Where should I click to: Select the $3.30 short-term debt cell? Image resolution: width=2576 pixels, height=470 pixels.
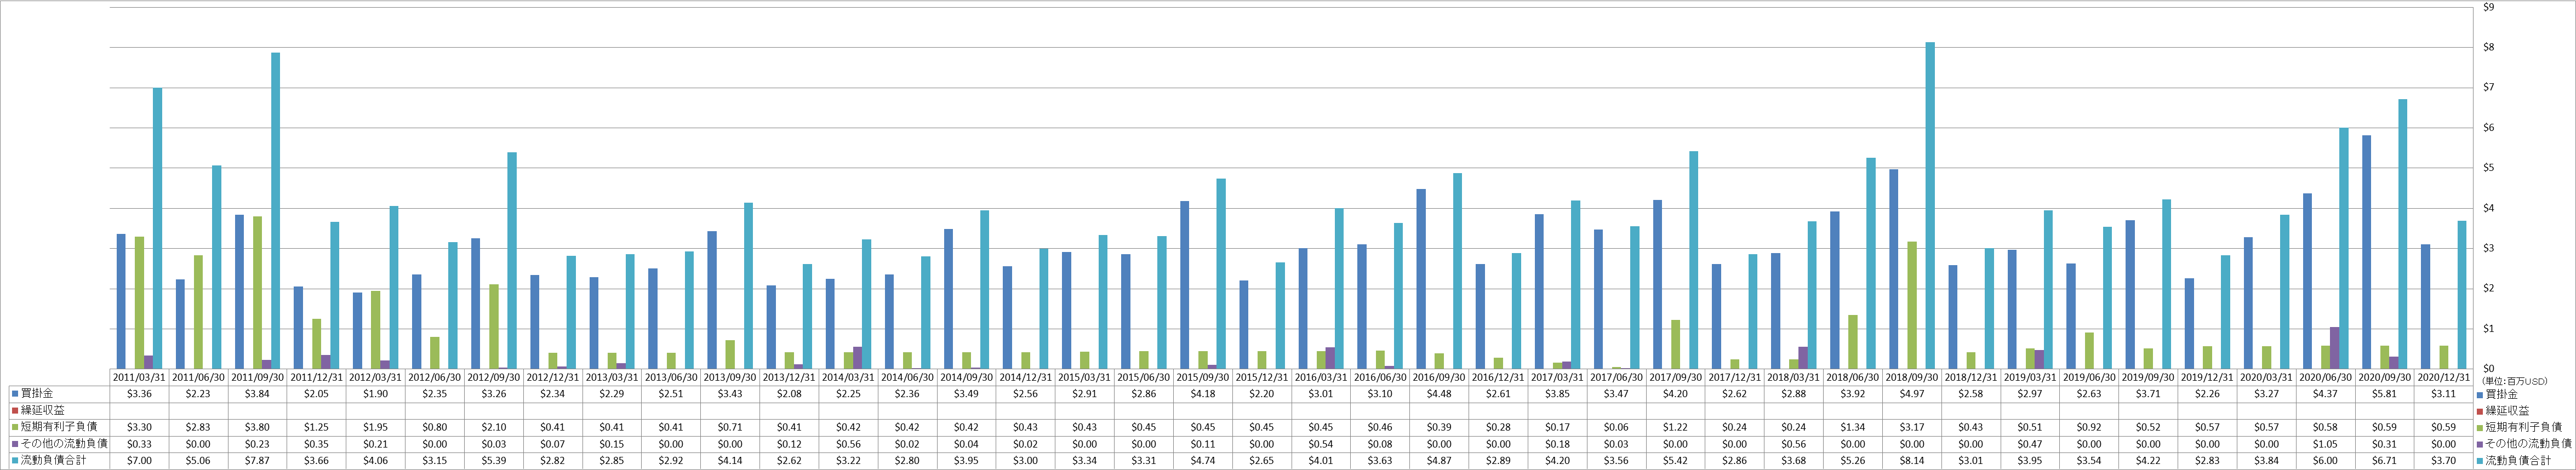click(138, 427)
